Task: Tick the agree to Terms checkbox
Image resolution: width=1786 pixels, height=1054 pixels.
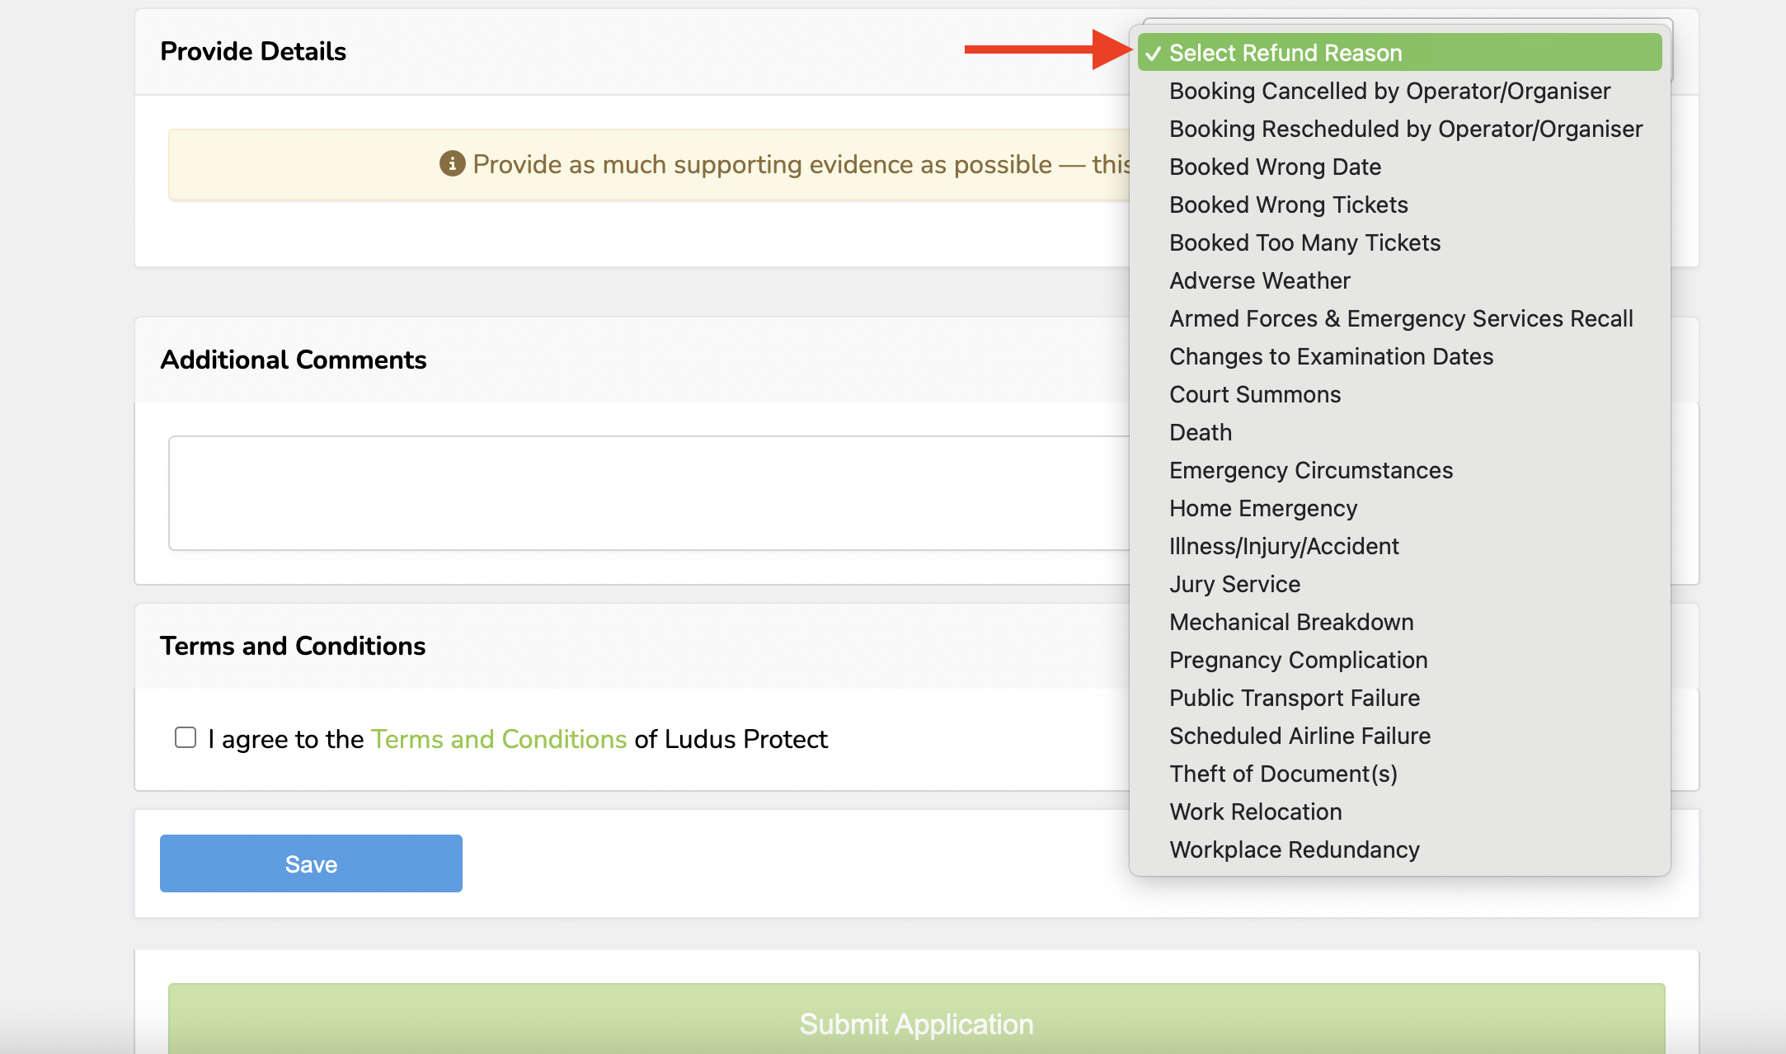Action: point(186,737)
